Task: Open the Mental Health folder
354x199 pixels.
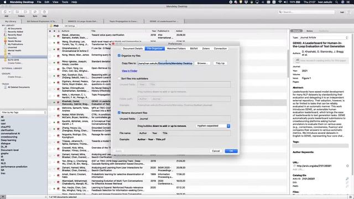Action: [14, 50]
